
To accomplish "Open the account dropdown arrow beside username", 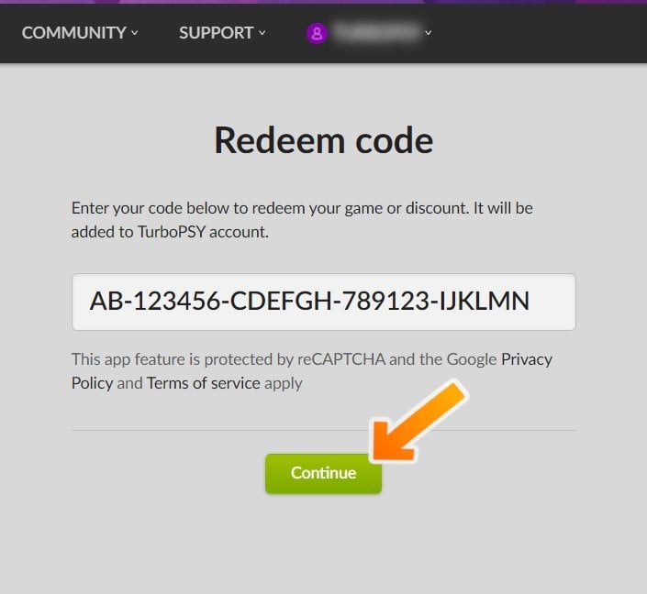I will 429,33.
